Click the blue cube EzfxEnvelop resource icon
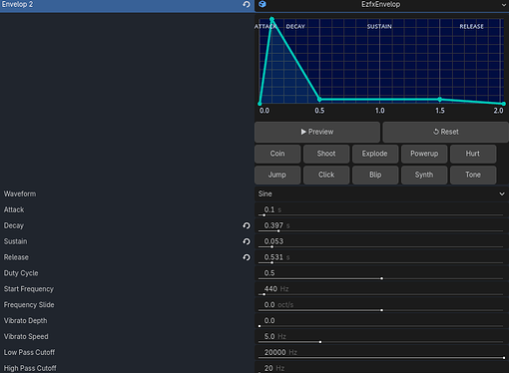Viewport: 509px width, 373px height. (x=262, y=4)
